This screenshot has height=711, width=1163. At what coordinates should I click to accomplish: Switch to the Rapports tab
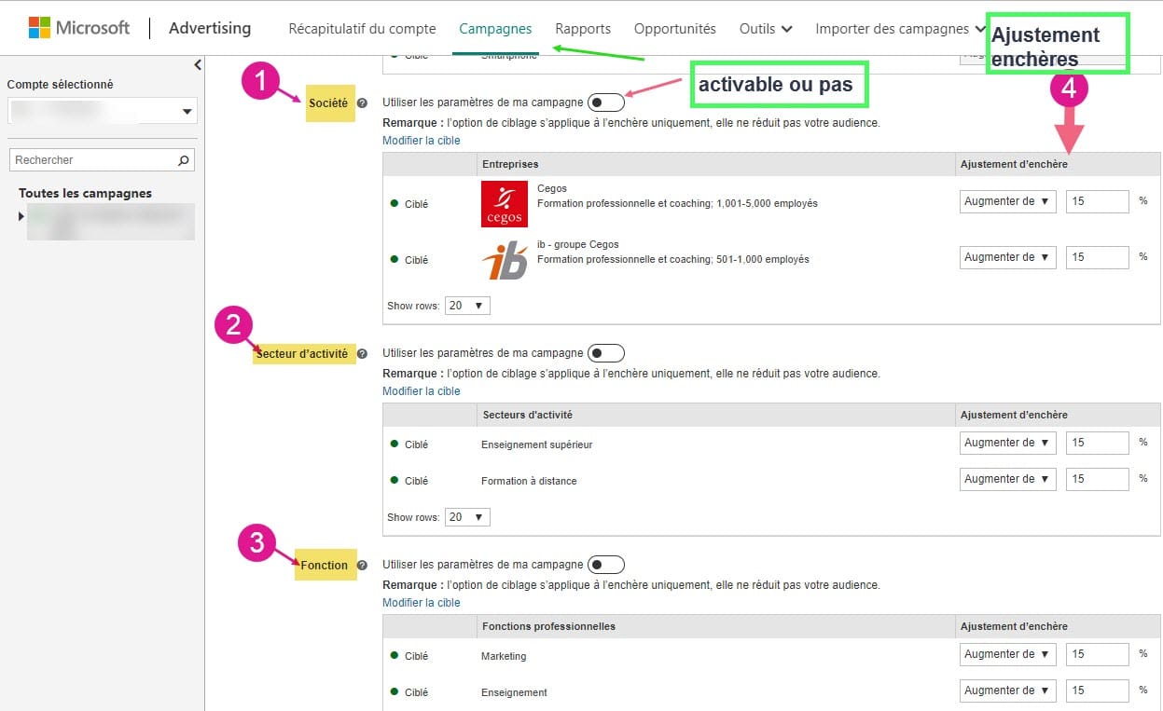[x=582, y=28]
